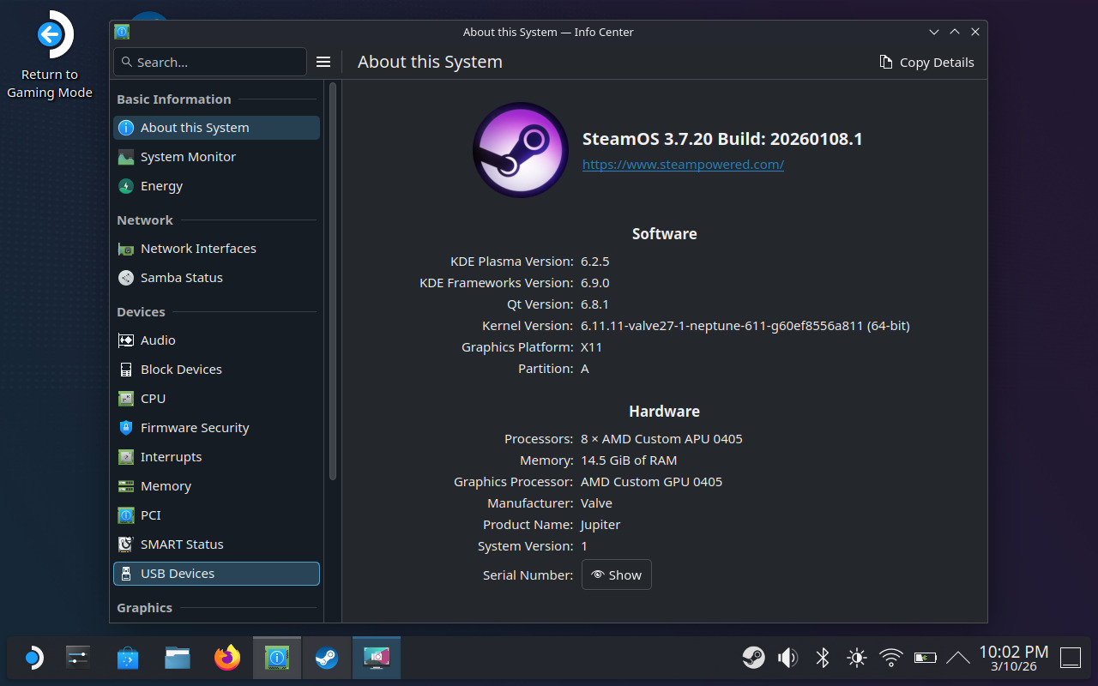The image size is (1098, 686).
Task: Open Network Interfaces section
Action: (216, 249)
